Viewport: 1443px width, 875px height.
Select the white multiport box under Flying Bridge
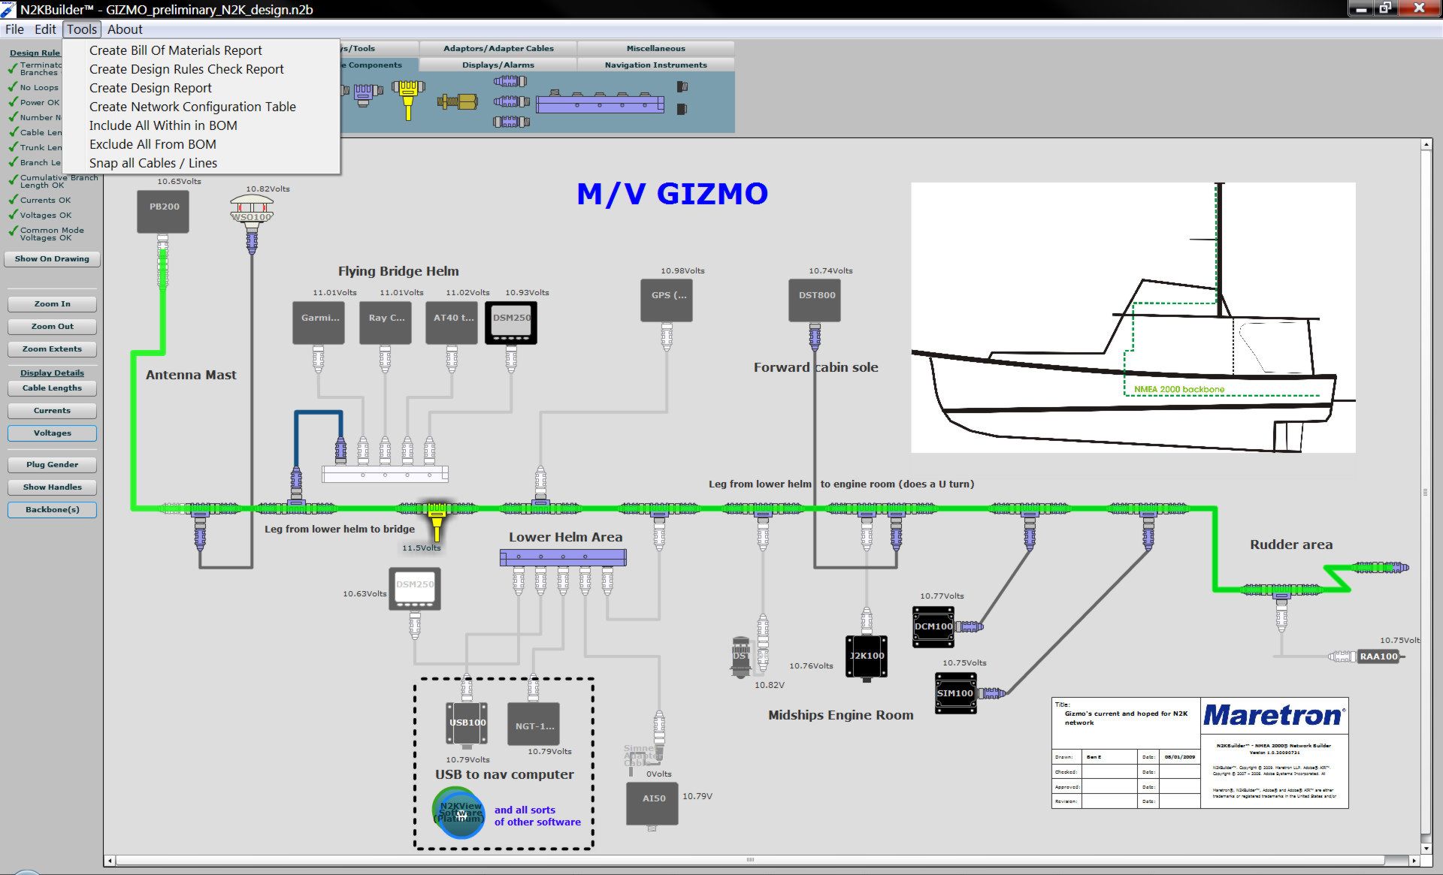click(385, 474)
